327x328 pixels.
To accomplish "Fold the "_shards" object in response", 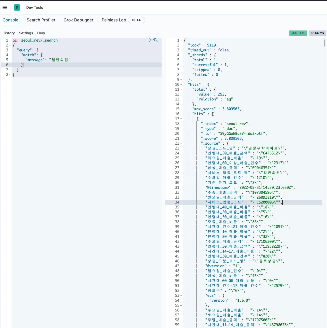I will [181, 55].
